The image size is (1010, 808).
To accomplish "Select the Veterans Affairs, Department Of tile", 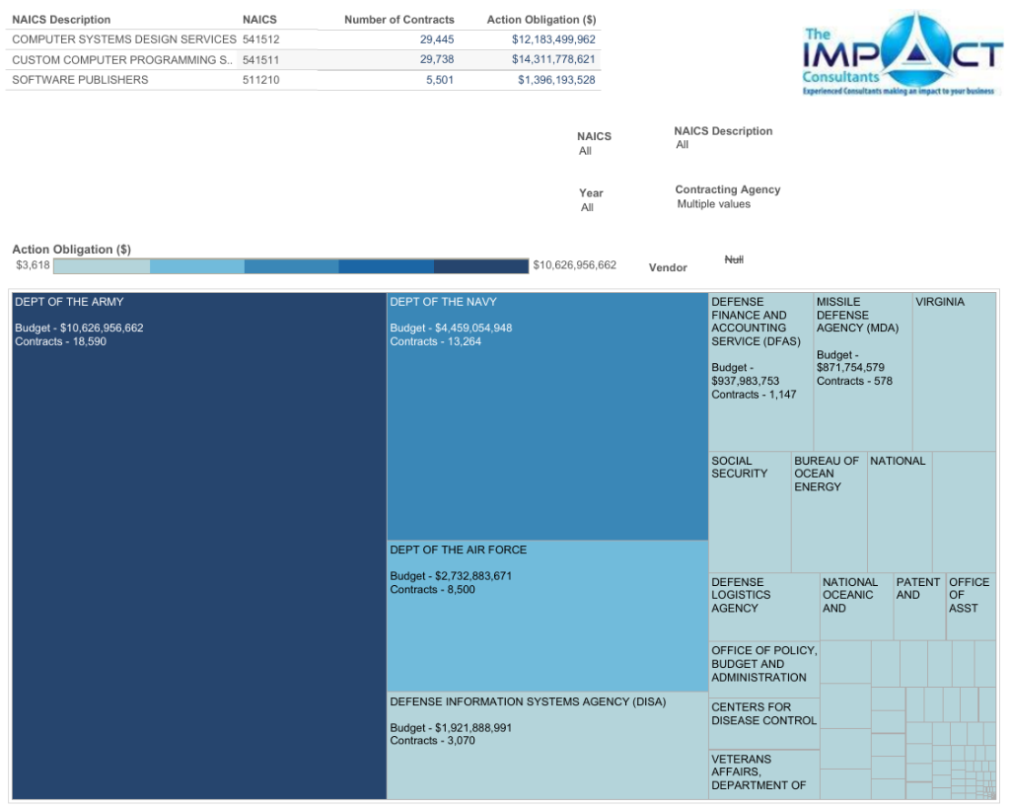I will point(764,774).
